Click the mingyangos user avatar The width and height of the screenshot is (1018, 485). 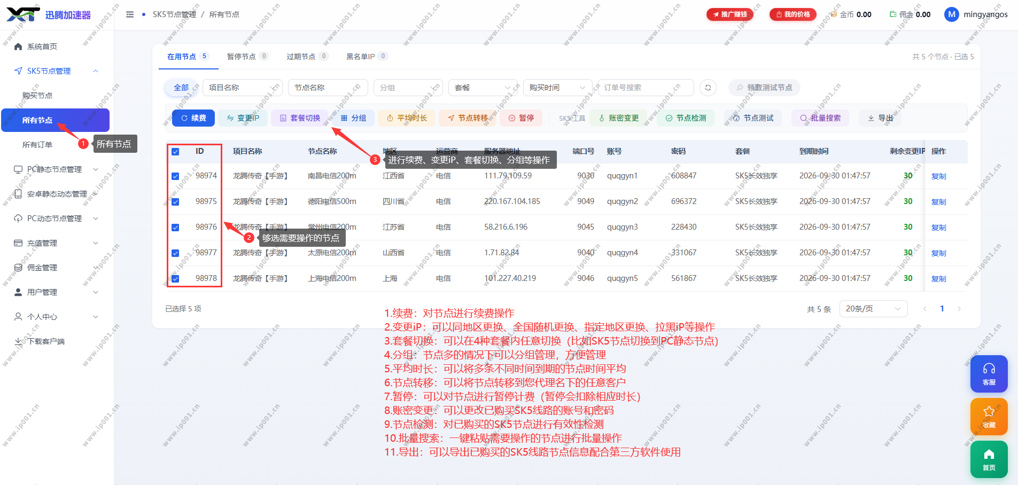click(x=952, y=14)
